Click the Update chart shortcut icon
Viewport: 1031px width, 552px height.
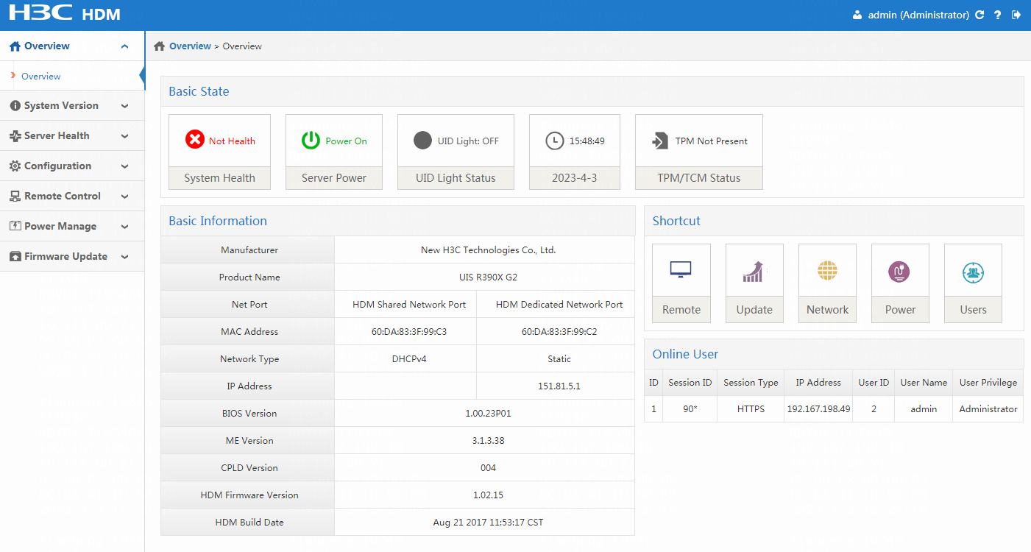[x=754, y=272]
